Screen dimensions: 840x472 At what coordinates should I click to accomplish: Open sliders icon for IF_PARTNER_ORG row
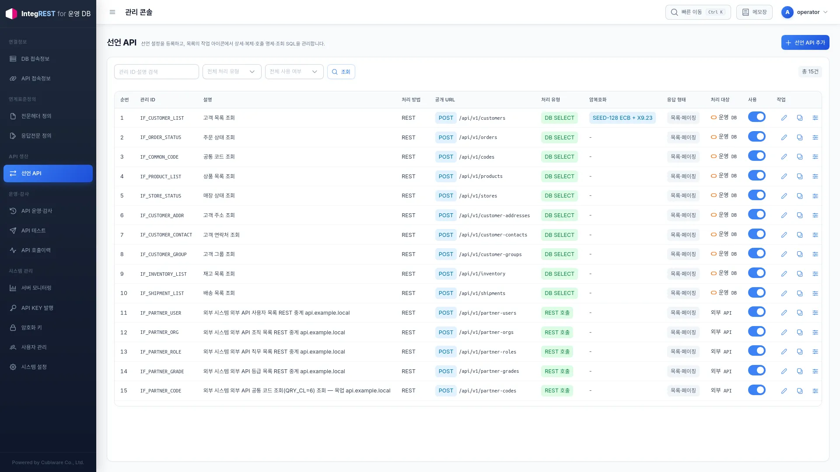(815, 333)
